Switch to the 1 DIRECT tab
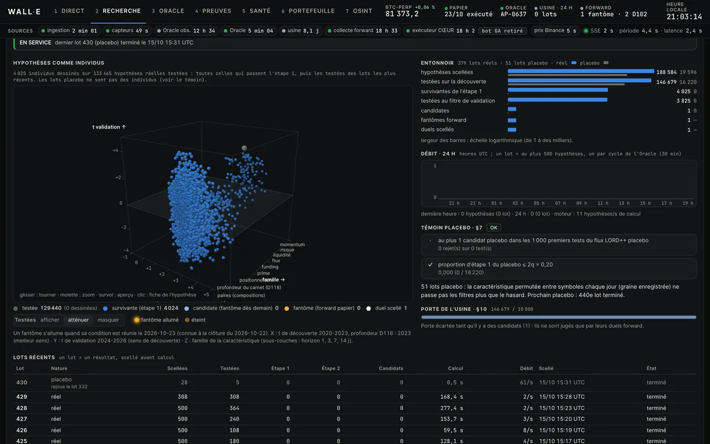The image size is (710, 444). click(69, 11)
